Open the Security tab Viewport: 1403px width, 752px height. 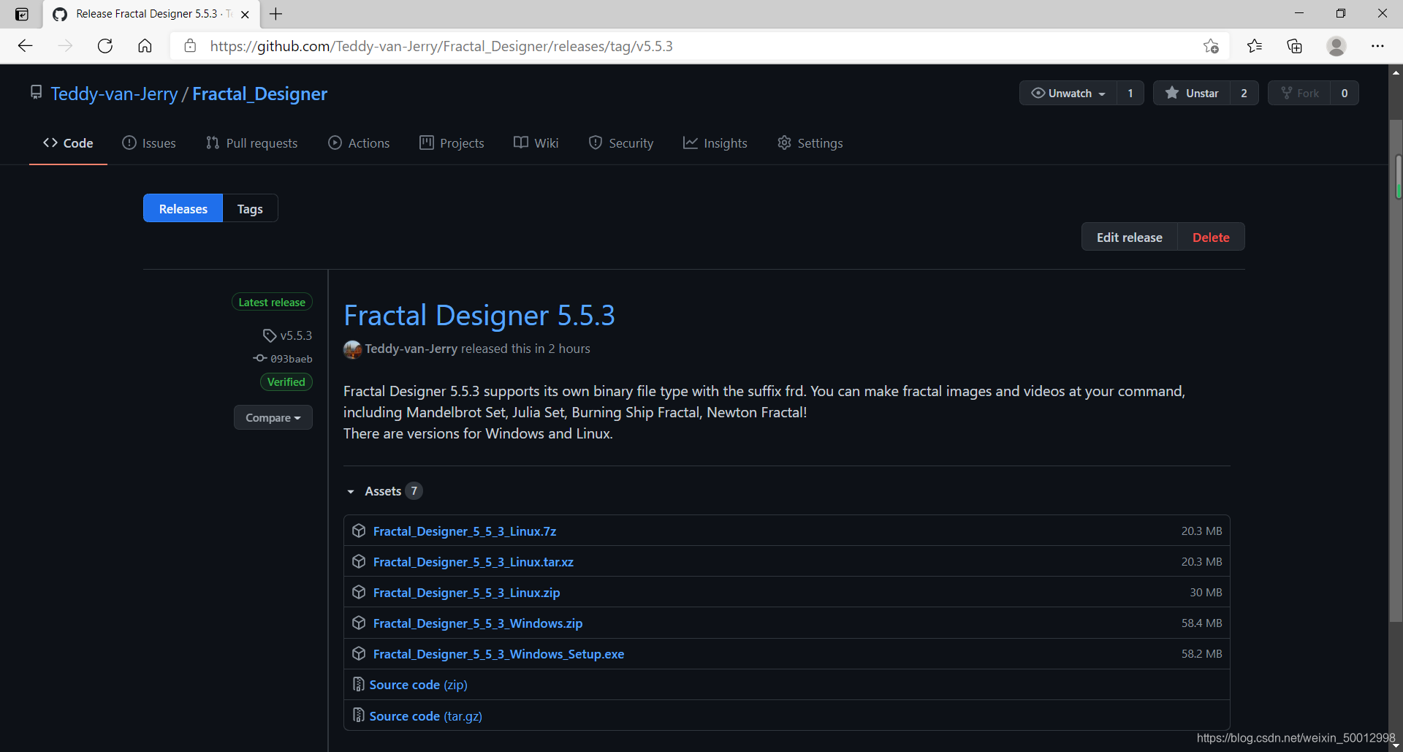point(621,143)
